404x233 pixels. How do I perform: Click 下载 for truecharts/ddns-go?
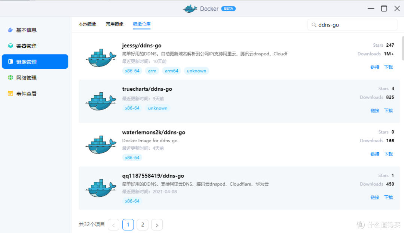[389, 111]
